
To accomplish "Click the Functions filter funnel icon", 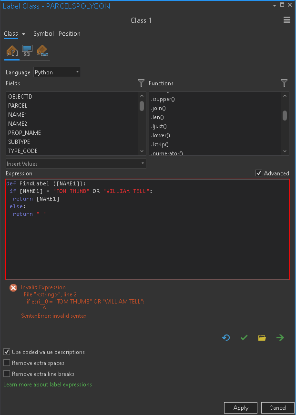I will [x=284, y=83].
